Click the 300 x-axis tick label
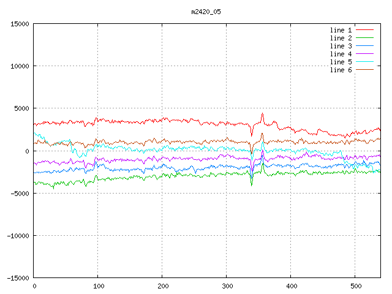 [x=227, y=286]
